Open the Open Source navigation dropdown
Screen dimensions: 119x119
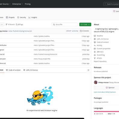point(5,4)
